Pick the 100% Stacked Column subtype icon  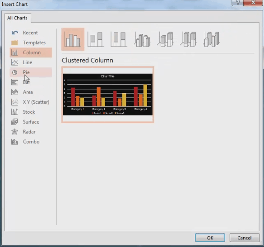click(x=119, y=39)
